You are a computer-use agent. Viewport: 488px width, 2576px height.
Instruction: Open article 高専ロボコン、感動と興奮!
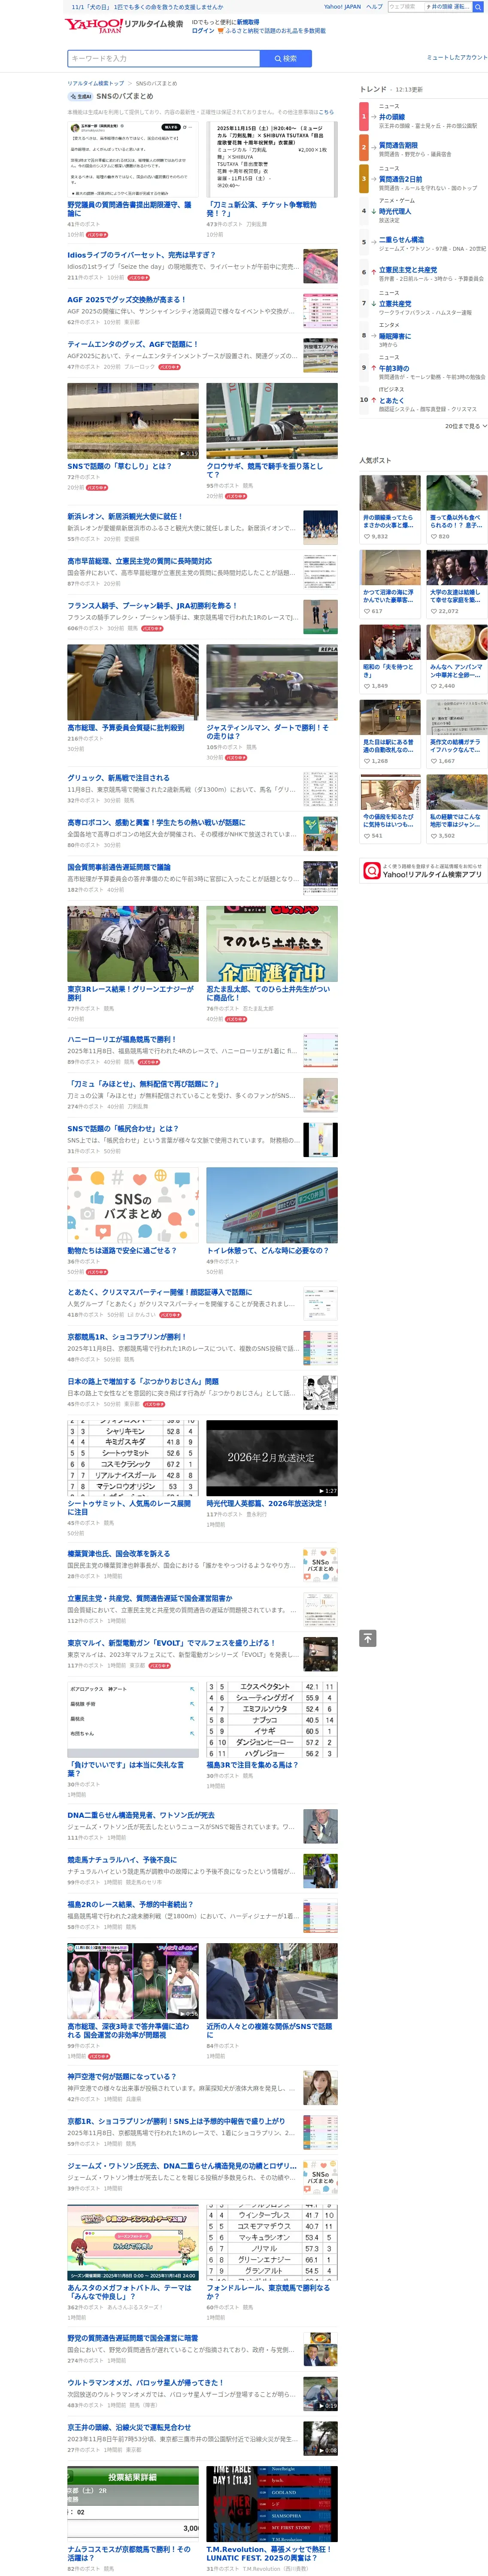point(156,822)
